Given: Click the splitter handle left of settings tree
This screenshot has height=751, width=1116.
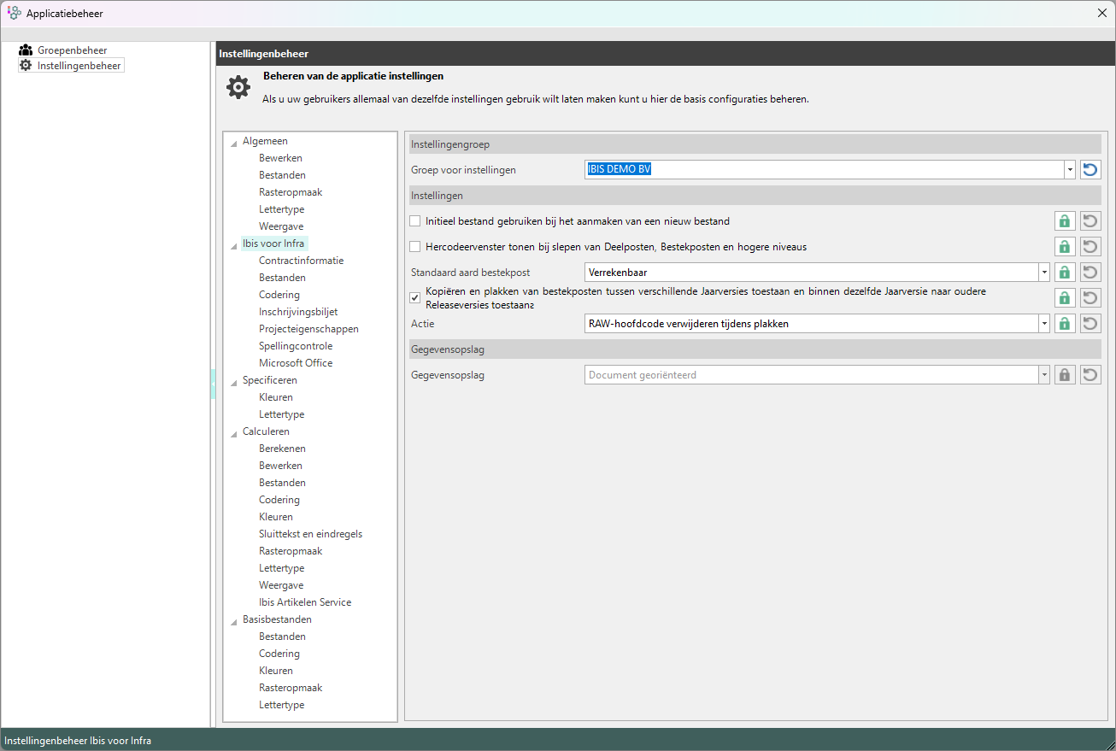Looking at the screenshot, I should 213,384.
